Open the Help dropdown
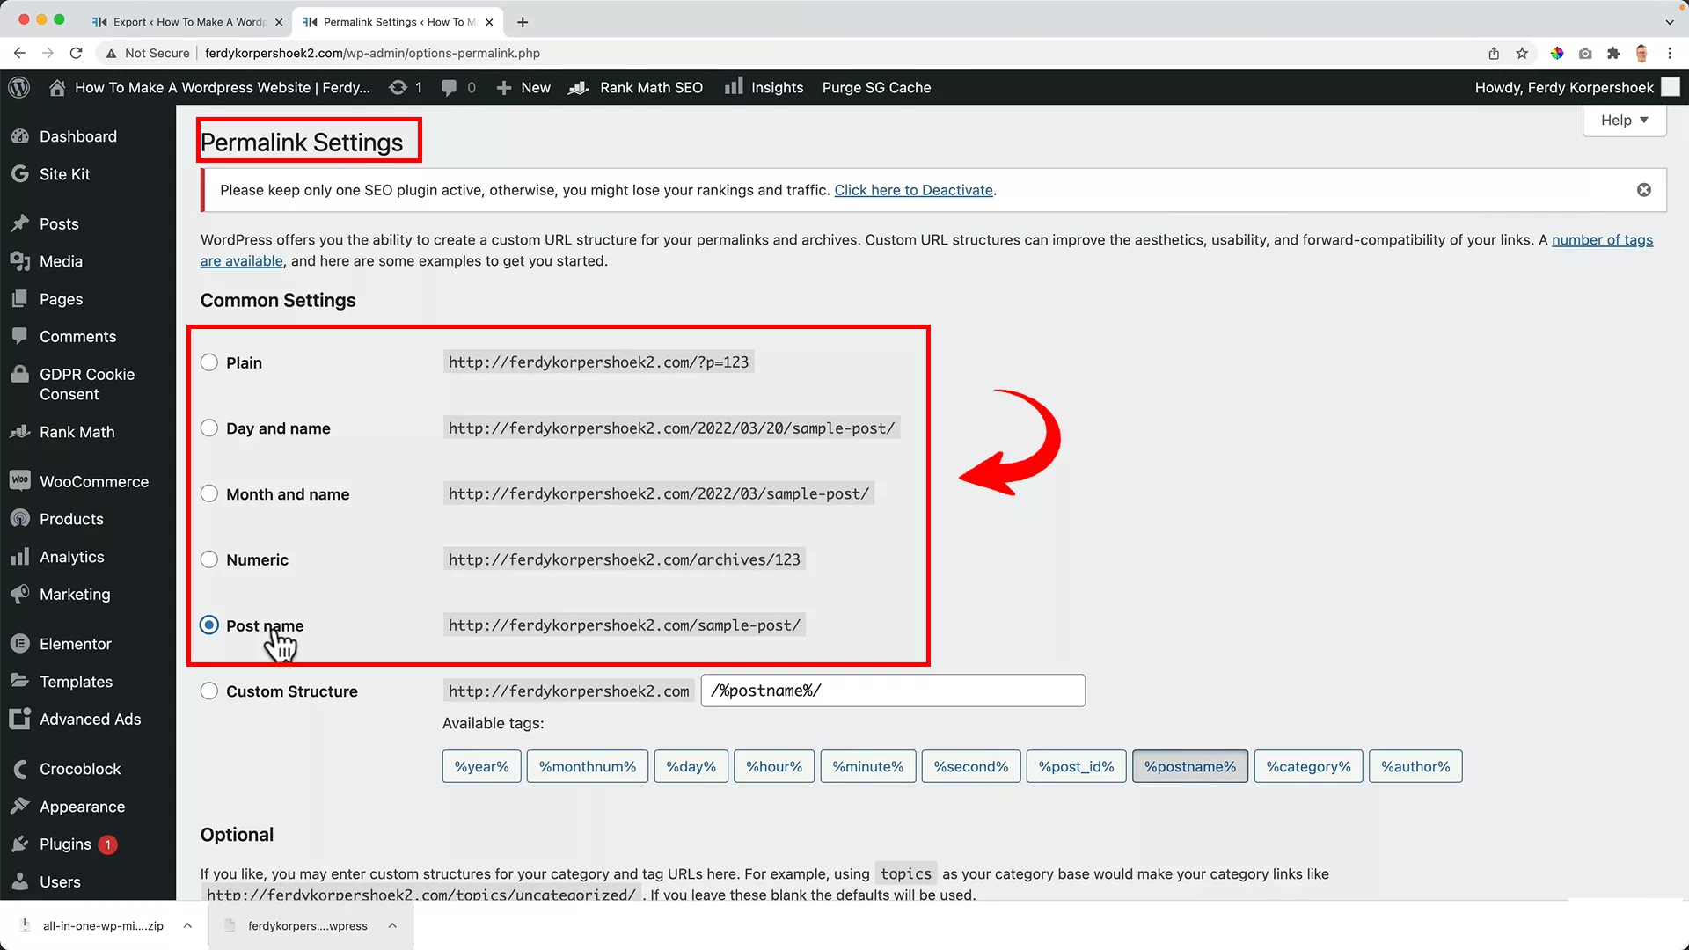1689x950 pixels. [1623, 120]
